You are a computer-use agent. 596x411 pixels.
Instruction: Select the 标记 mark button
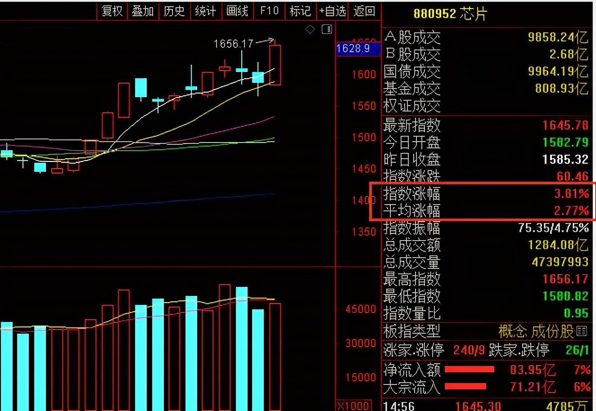[300, 11]
